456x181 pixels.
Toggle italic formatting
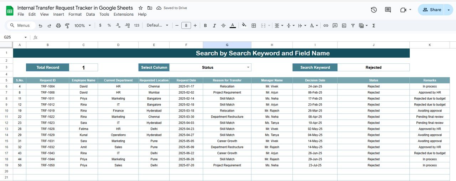pyautogui.click(x=214, y=26)
